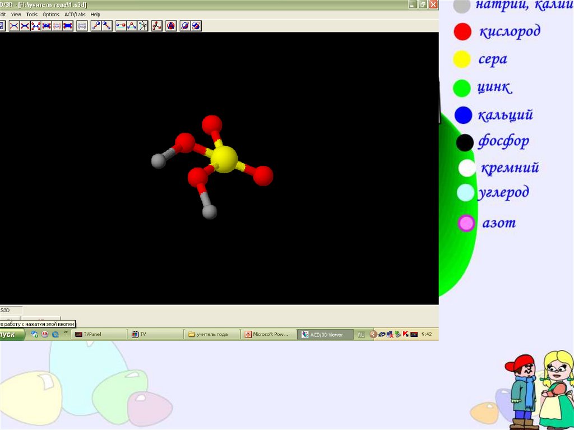Open the 'учитель года' folder taskbar button
The width and height of the screenshot is (574, 430).
pyautogui.click(x=212, y=335)
